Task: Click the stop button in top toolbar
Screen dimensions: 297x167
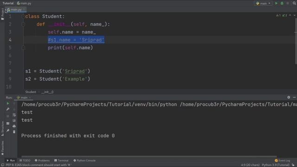Action: [x=288, y=3]
